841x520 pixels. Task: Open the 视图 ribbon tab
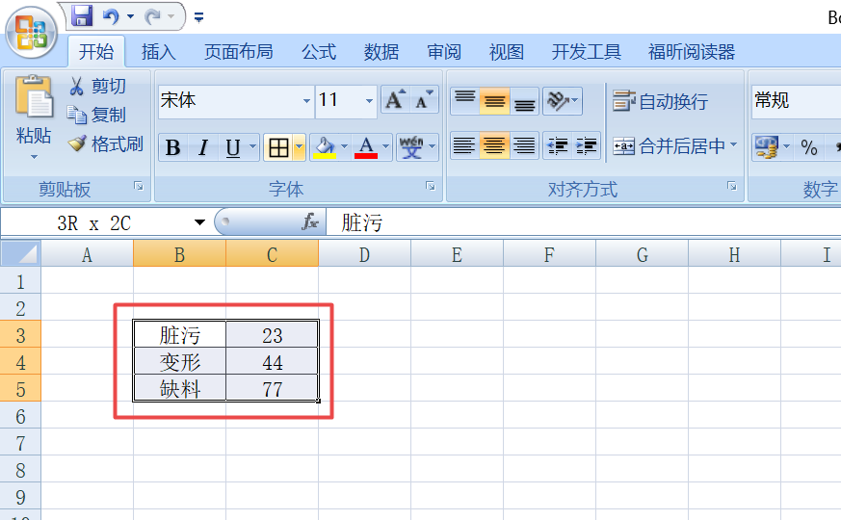507,52
